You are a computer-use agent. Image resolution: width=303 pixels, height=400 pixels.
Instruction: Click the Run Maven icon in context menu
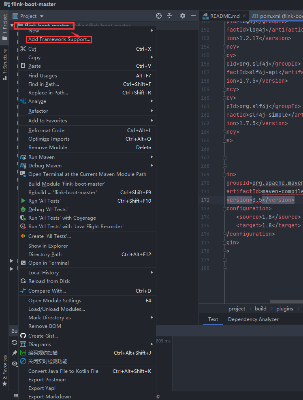click(x=23, y=157)
